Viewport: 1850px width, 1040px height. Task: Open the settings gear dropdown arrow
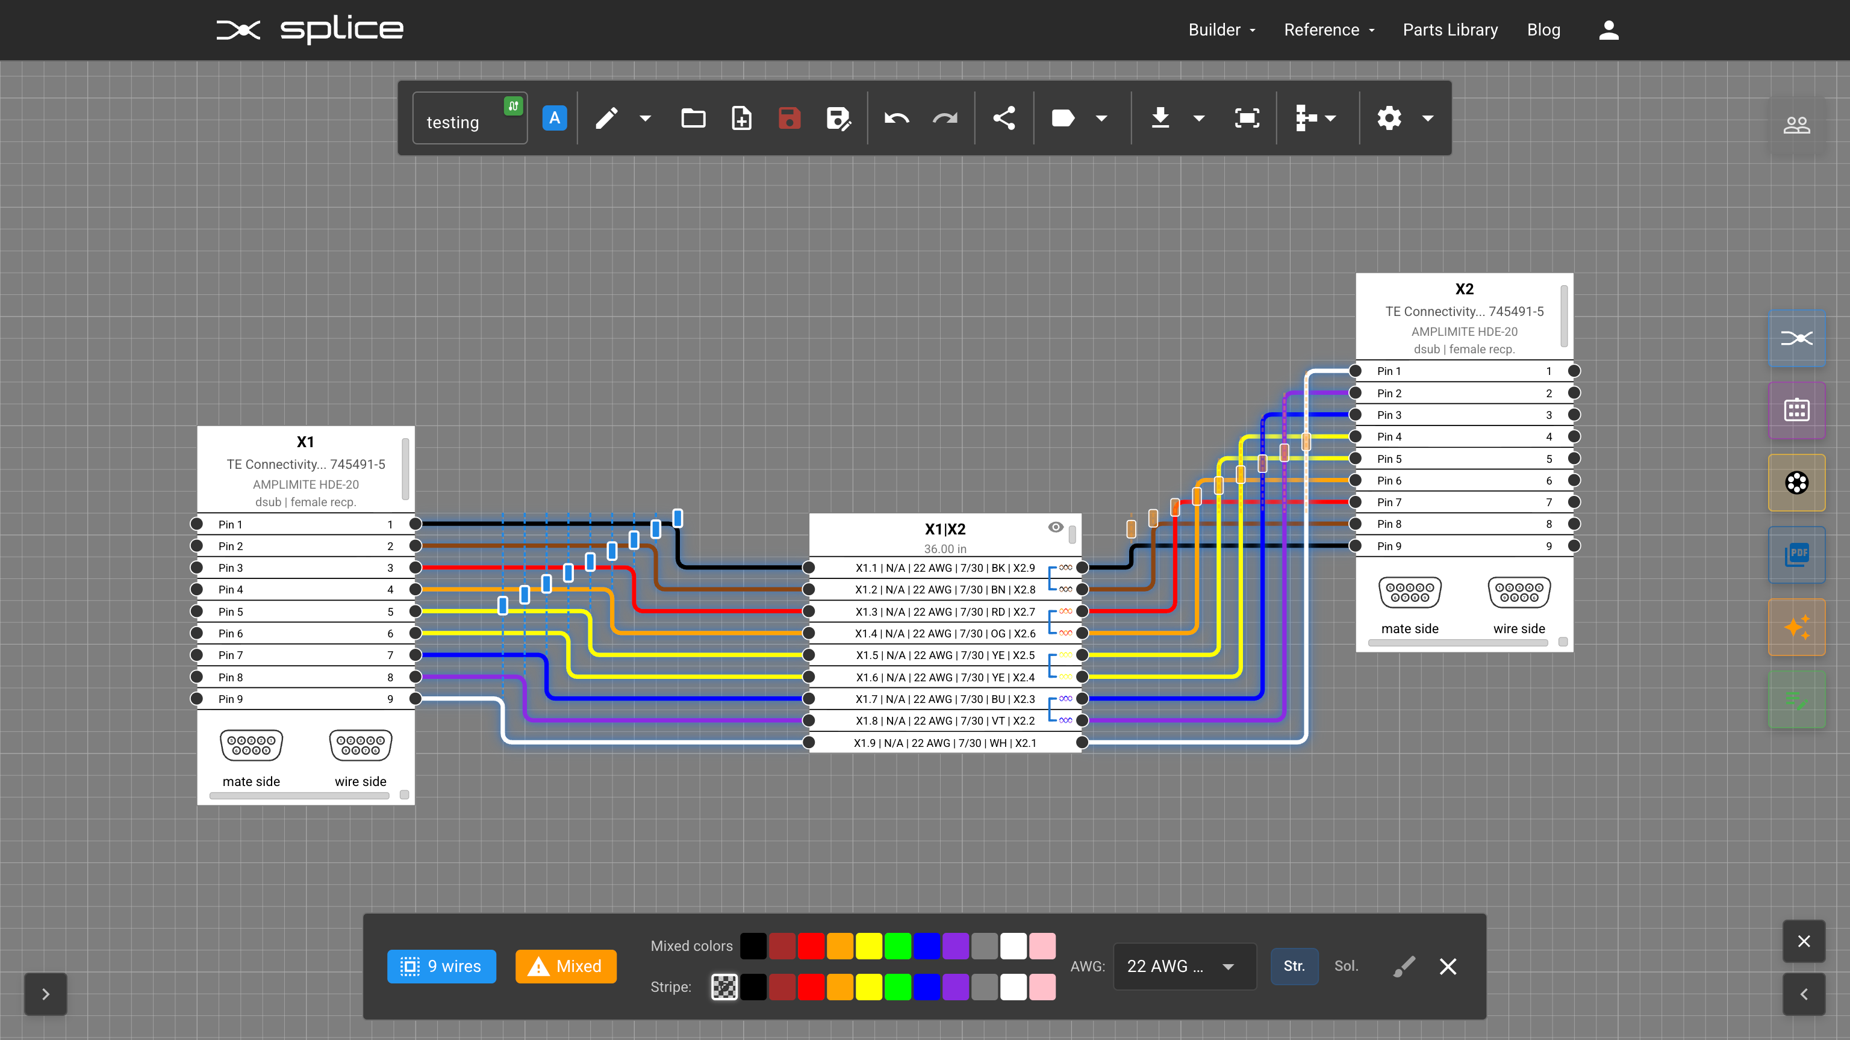[x=1427, y=118]
